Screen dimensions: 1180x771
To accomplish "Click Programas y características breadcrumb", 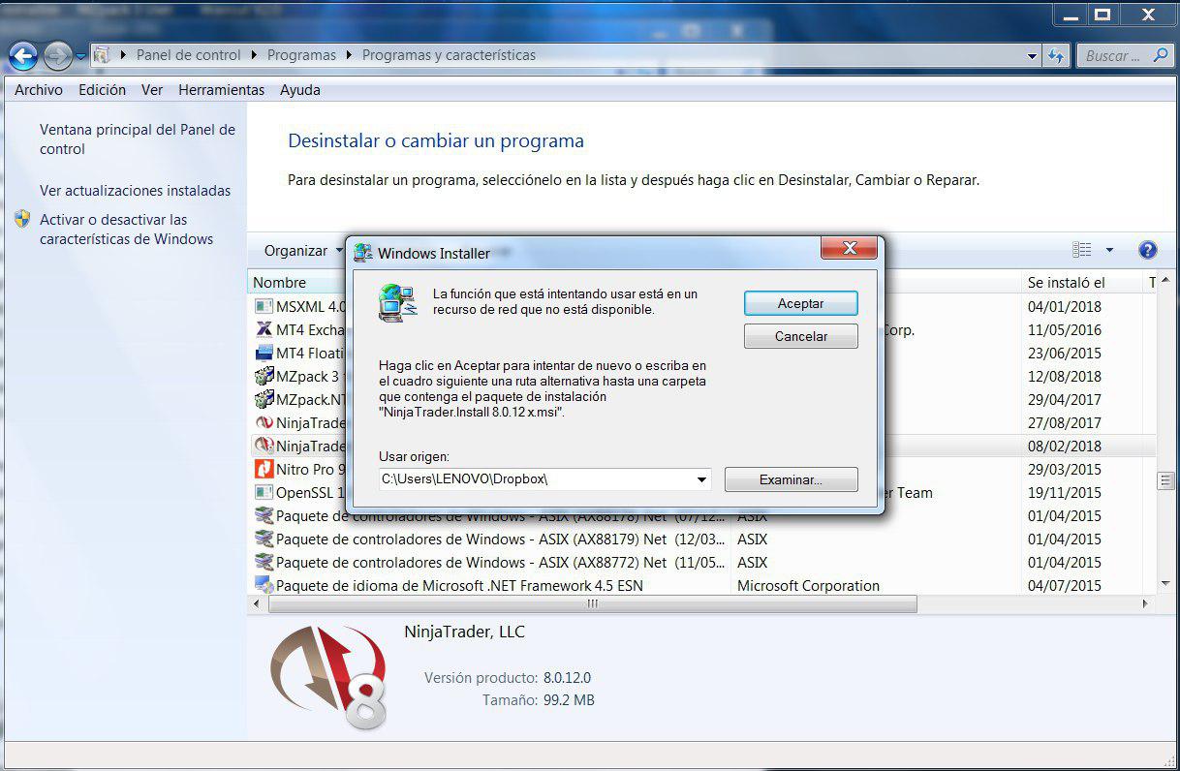I will tap(449, 55).
